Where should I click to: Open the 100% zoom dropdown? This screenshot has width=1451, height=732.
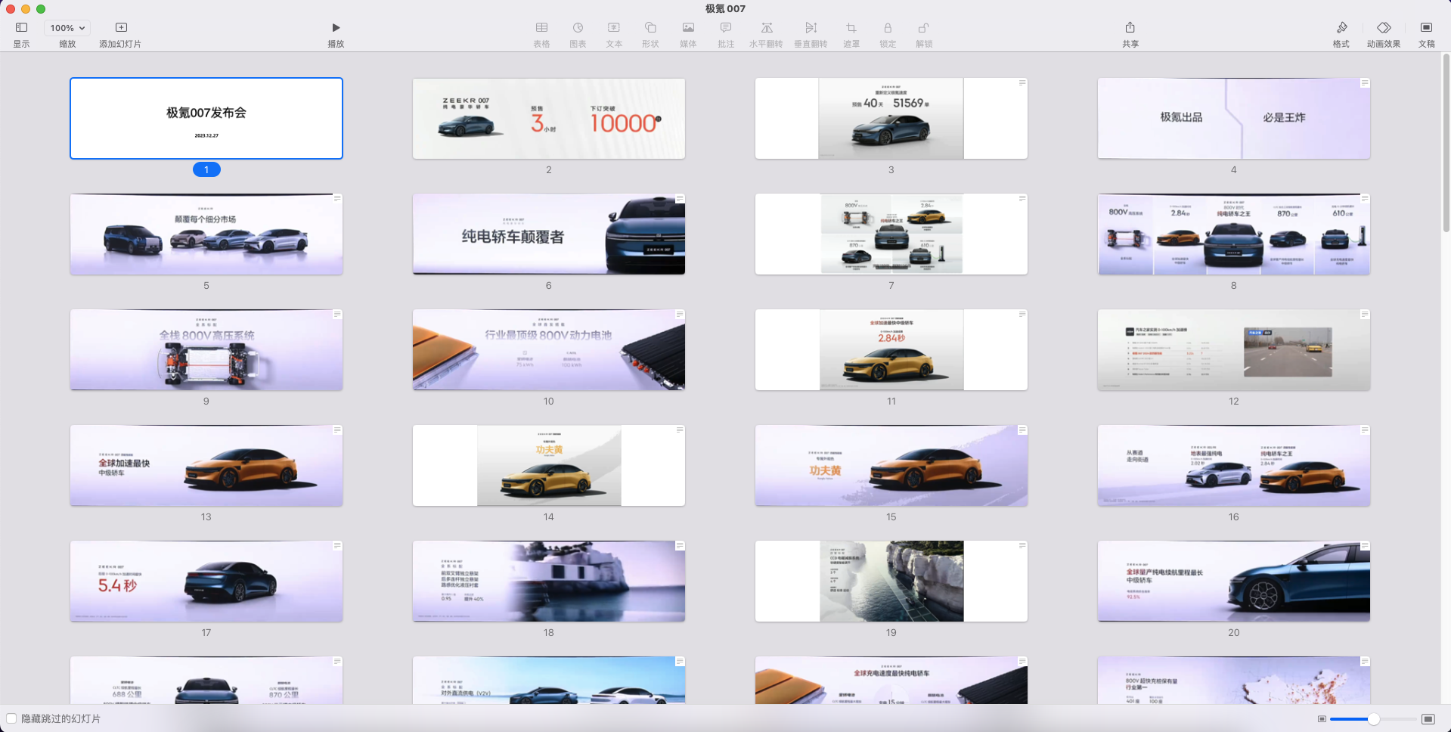[67, 28]
